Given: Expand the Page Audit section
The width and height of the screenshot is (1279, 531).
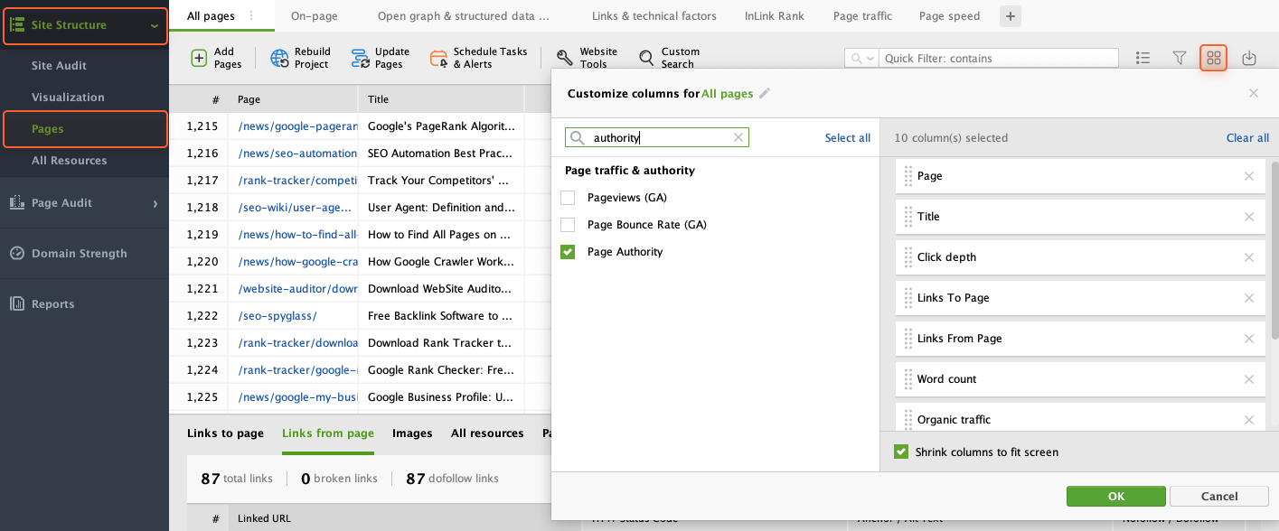Looking at the screenshot, I should click(155, 204).
